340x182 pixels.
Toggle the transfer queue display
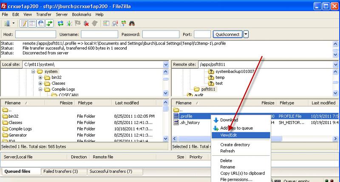tap(49, 23)
